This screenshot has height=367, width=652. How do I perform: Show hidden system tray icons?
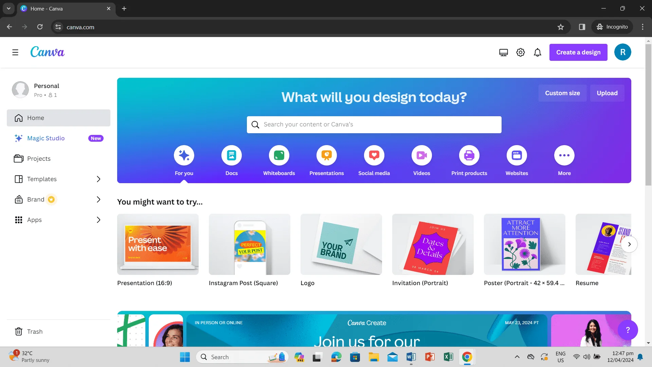(517, 357)
